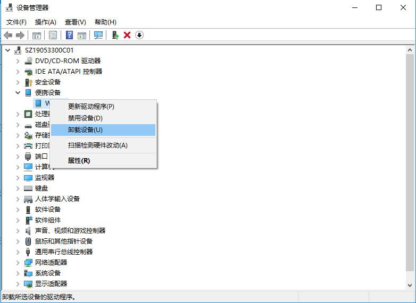Scan for hardware changes monitor icon
This screenshot has width=416, height=303.
coord(98,35)
